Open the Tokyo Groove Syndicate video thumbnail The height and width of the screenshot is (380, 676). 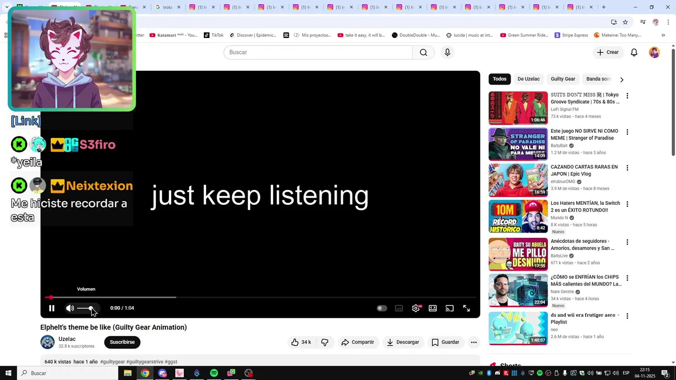(x=518, y=108)
